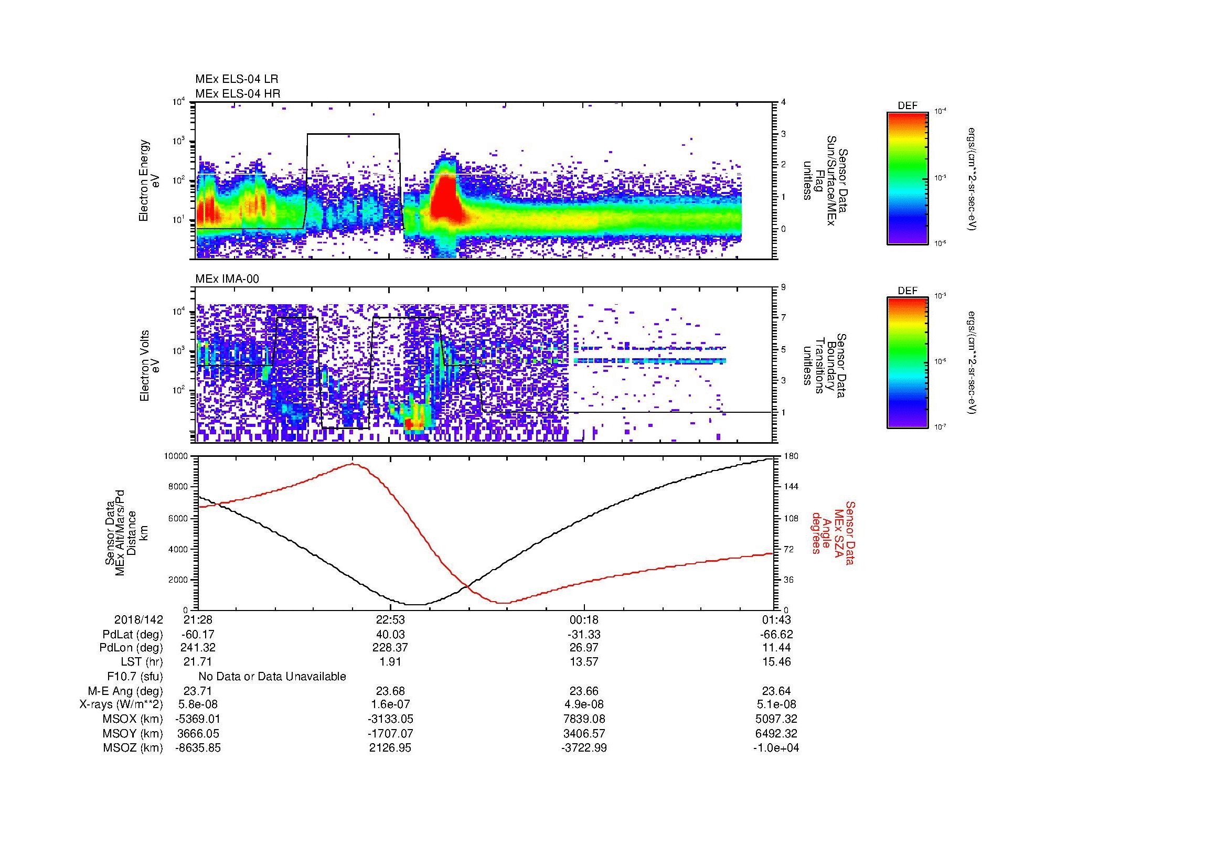Select the X-rays value '1.6e-07'
This screenshot has height=867, width=1227.
(x=391, y=704)
